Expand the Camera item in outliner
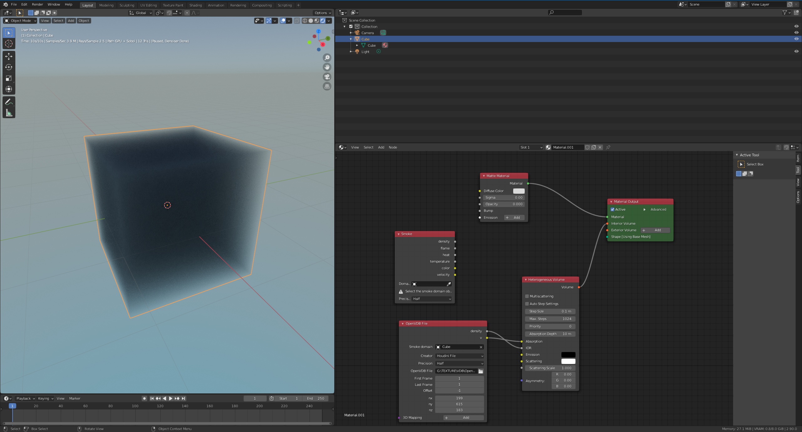This screenshot has height=432, width=802. point(351,33)
